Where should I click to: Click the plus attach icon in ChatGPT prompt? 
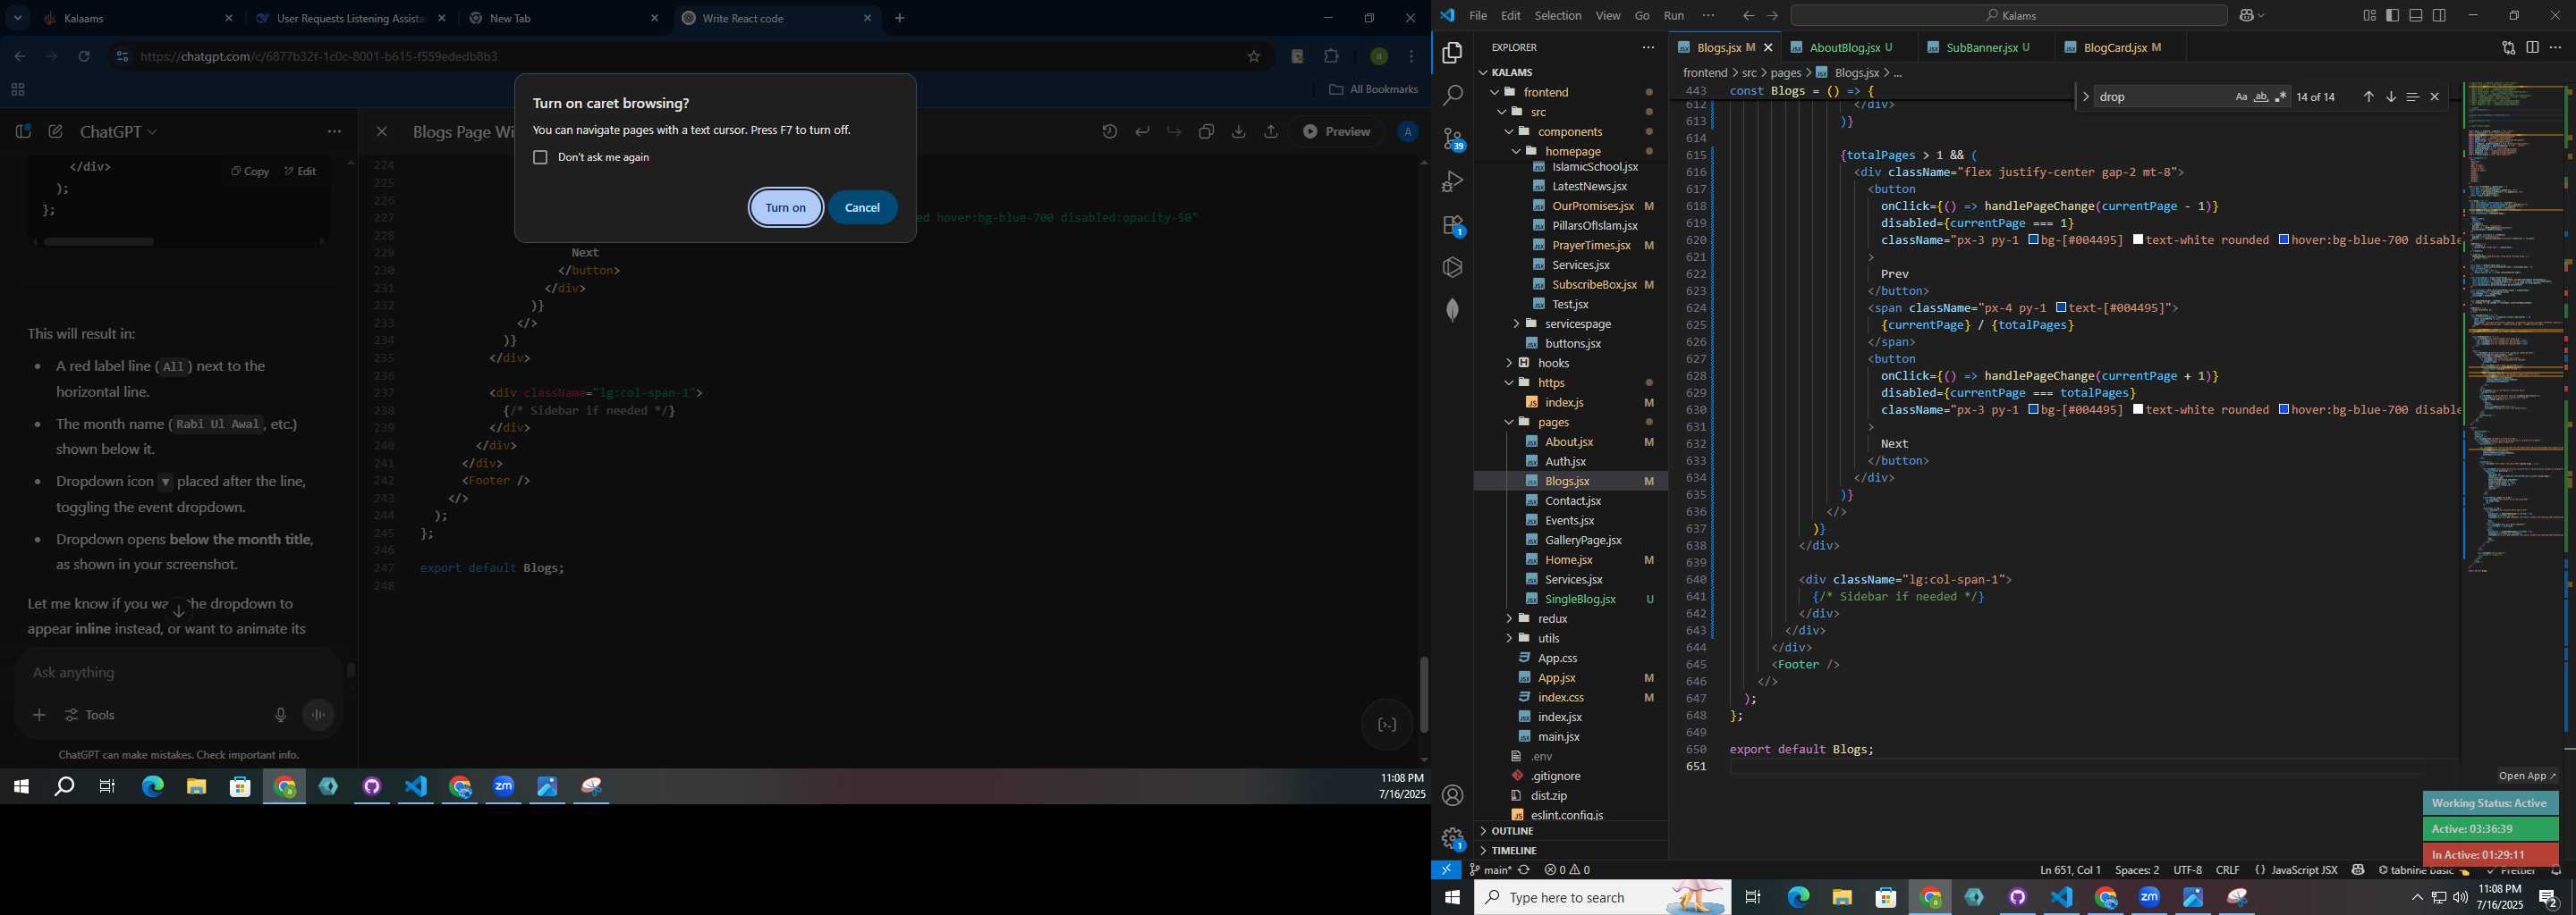(39, 715)
